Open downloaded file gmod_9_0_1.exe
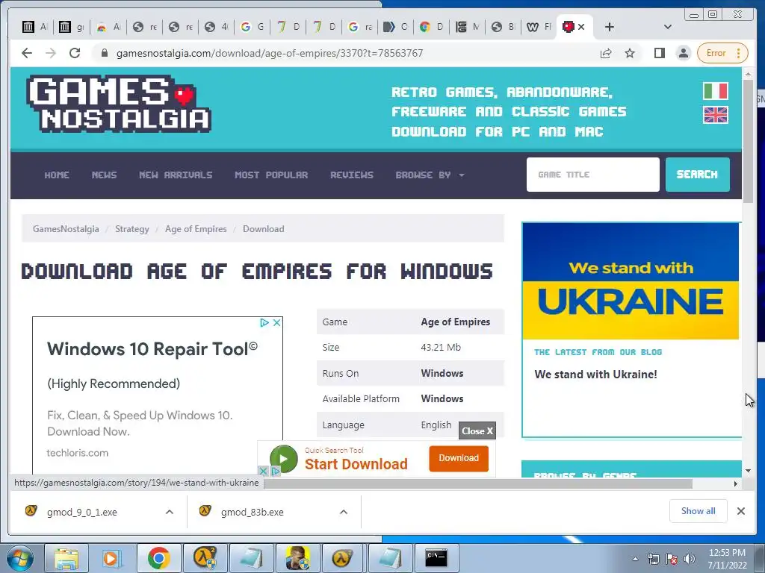 pos(82,512)
